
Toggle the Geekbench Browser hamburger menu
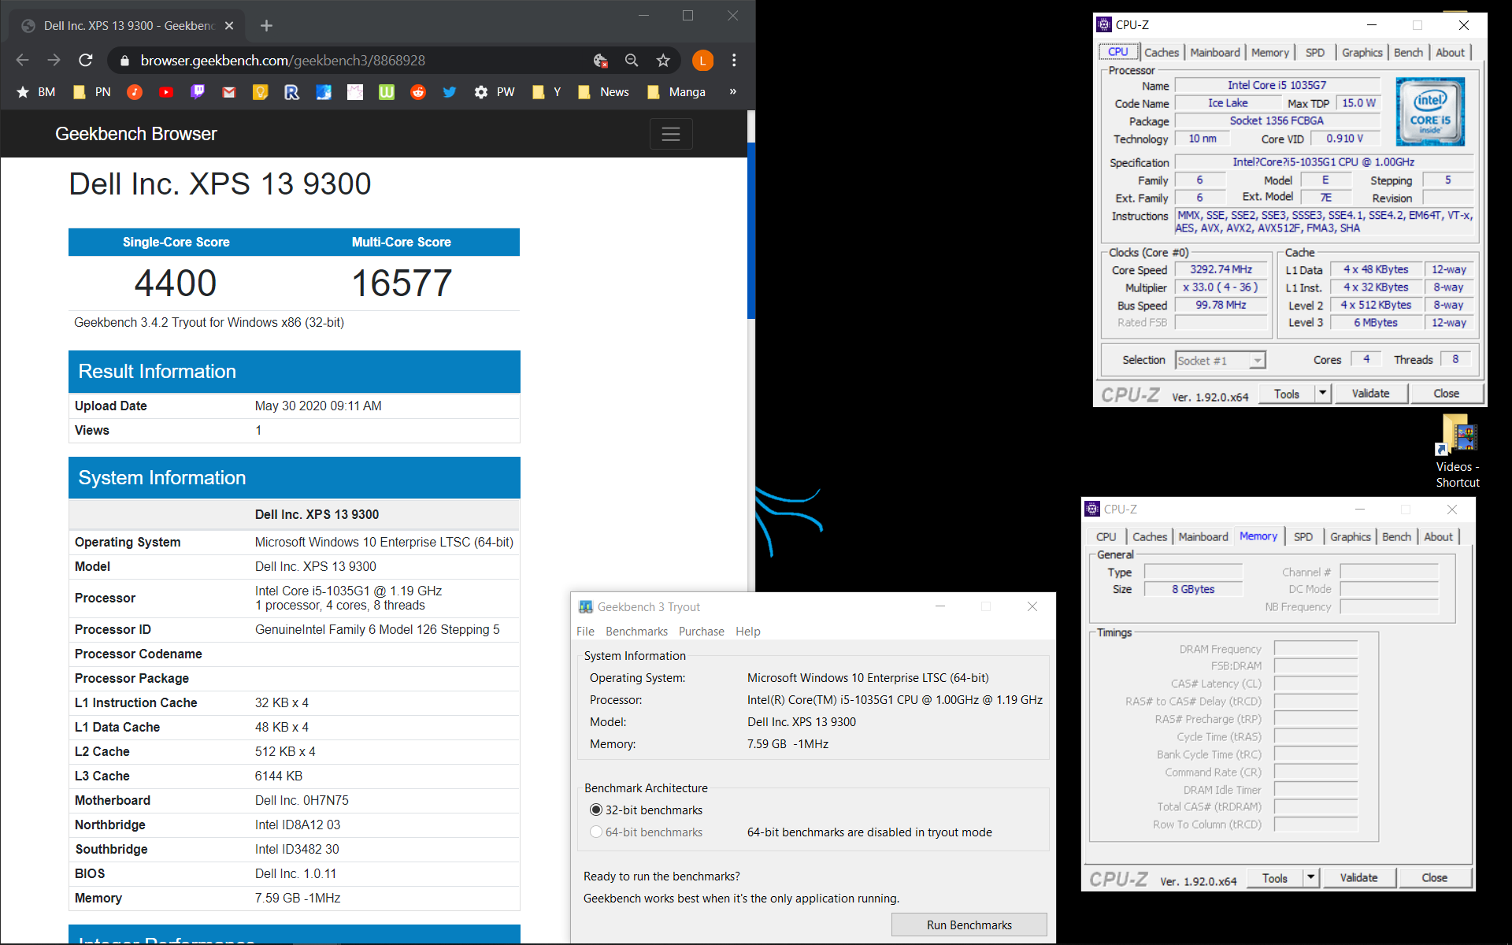pyautogui.click(x=670, y=134)
